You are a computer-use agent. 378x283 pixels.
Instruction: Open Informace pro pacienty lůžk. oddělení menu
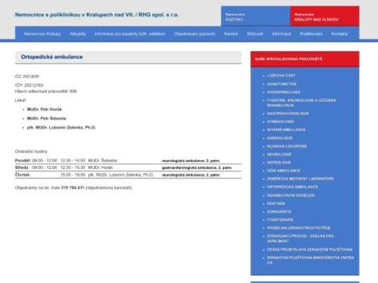coord(130,34)
